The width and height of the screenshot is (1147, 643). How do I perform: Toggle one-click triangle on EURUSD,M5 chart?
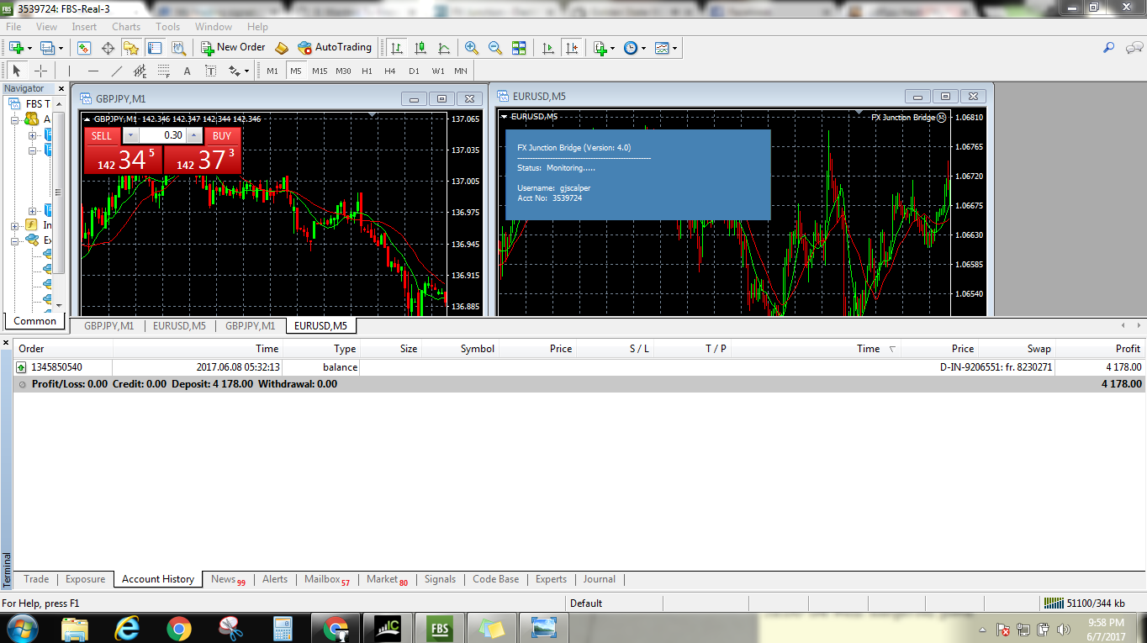(x=505, y=117)
